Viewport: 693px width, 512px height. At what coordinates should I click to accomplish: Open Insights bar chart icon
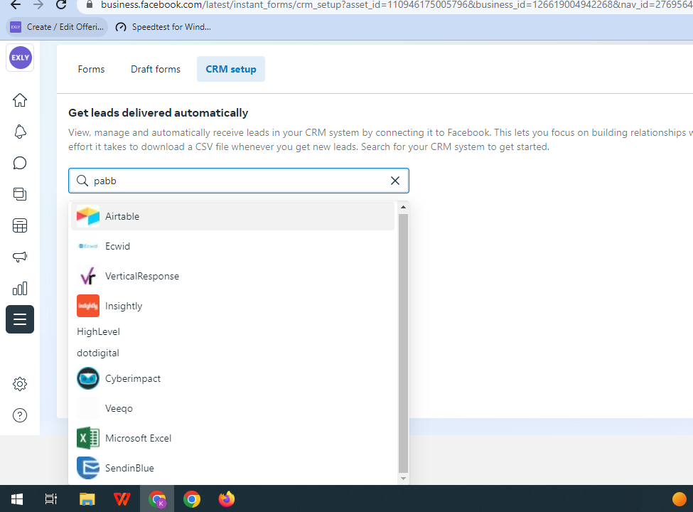pos(20,289)
